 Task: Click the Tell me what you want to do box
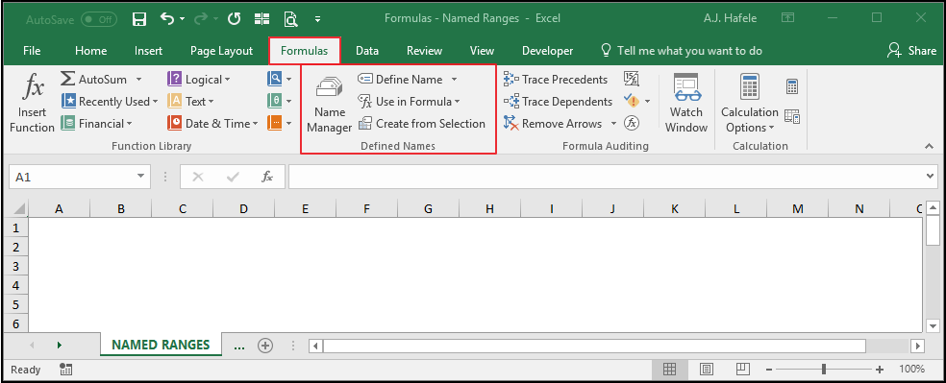pyautogui.click(x=682, y=51)
